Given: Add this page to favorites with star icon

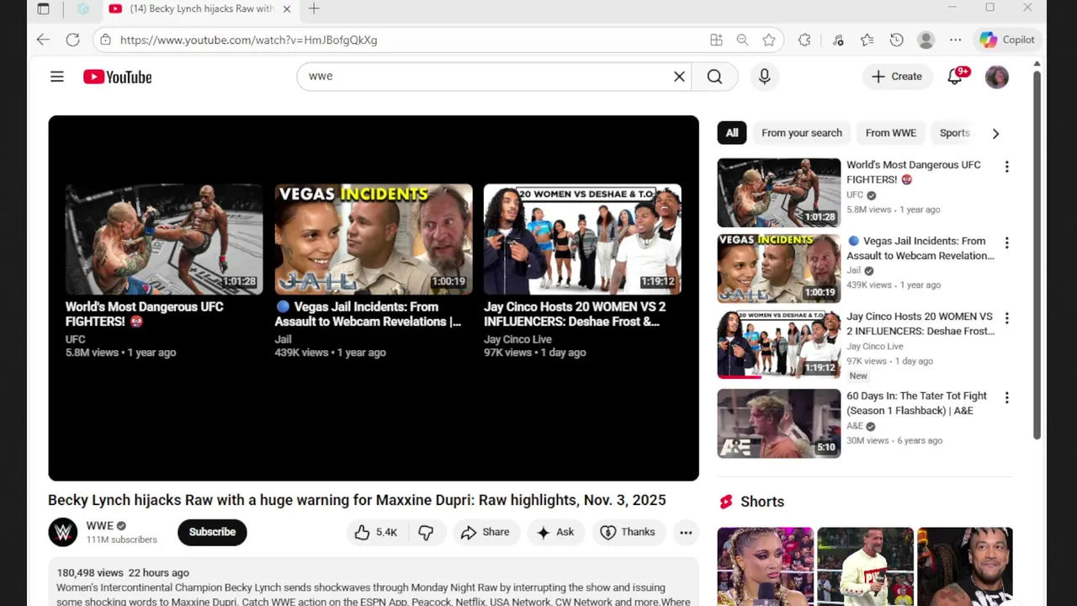Looking at the screenshot, I should (769, 40).
